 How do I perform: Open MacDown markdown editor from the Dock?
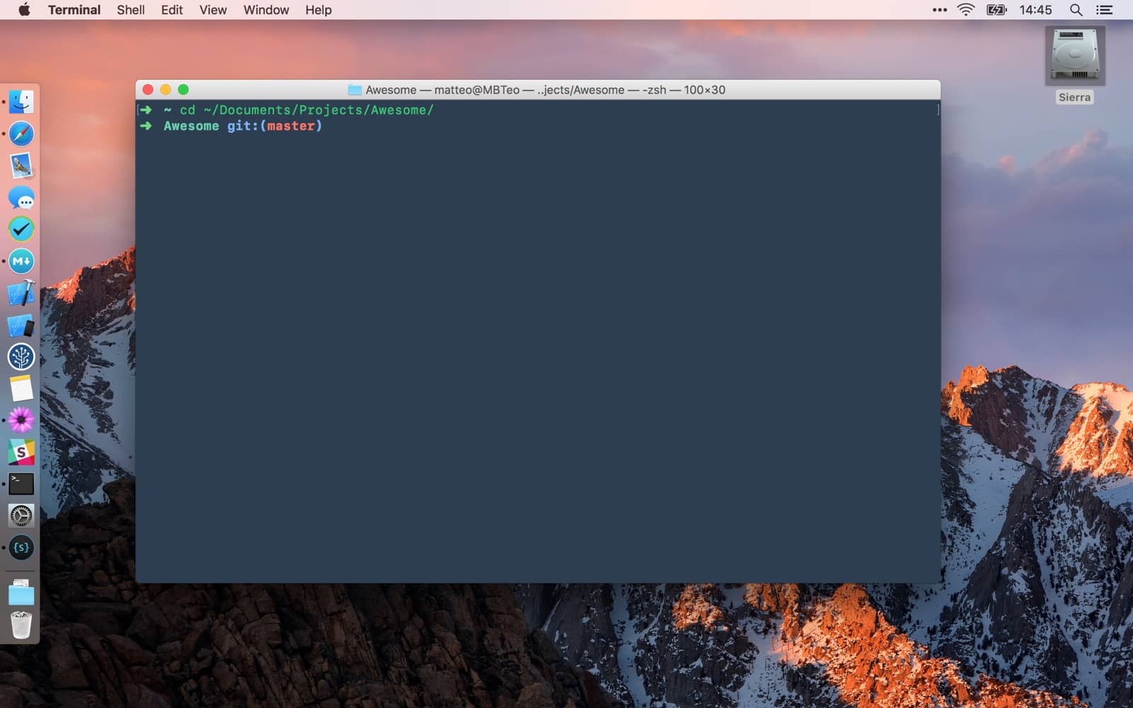21,261
